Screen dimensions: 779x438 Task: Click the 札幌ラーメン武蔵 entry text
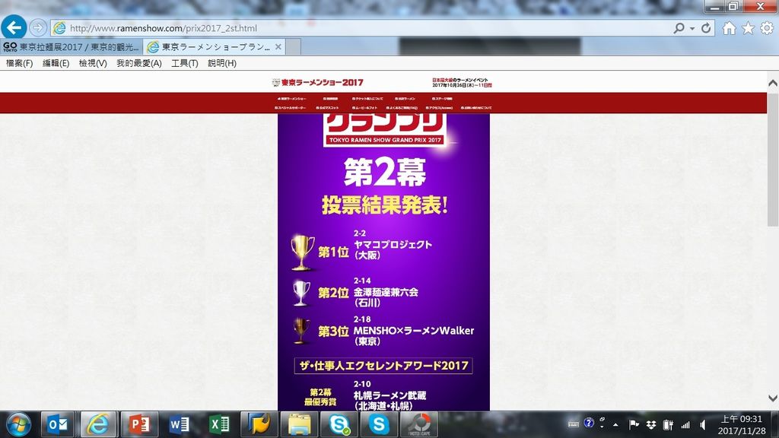click(x=389, y=395)
